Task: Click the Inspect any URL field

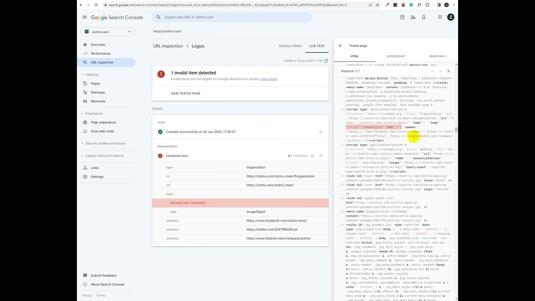Action: click(232, 17)
